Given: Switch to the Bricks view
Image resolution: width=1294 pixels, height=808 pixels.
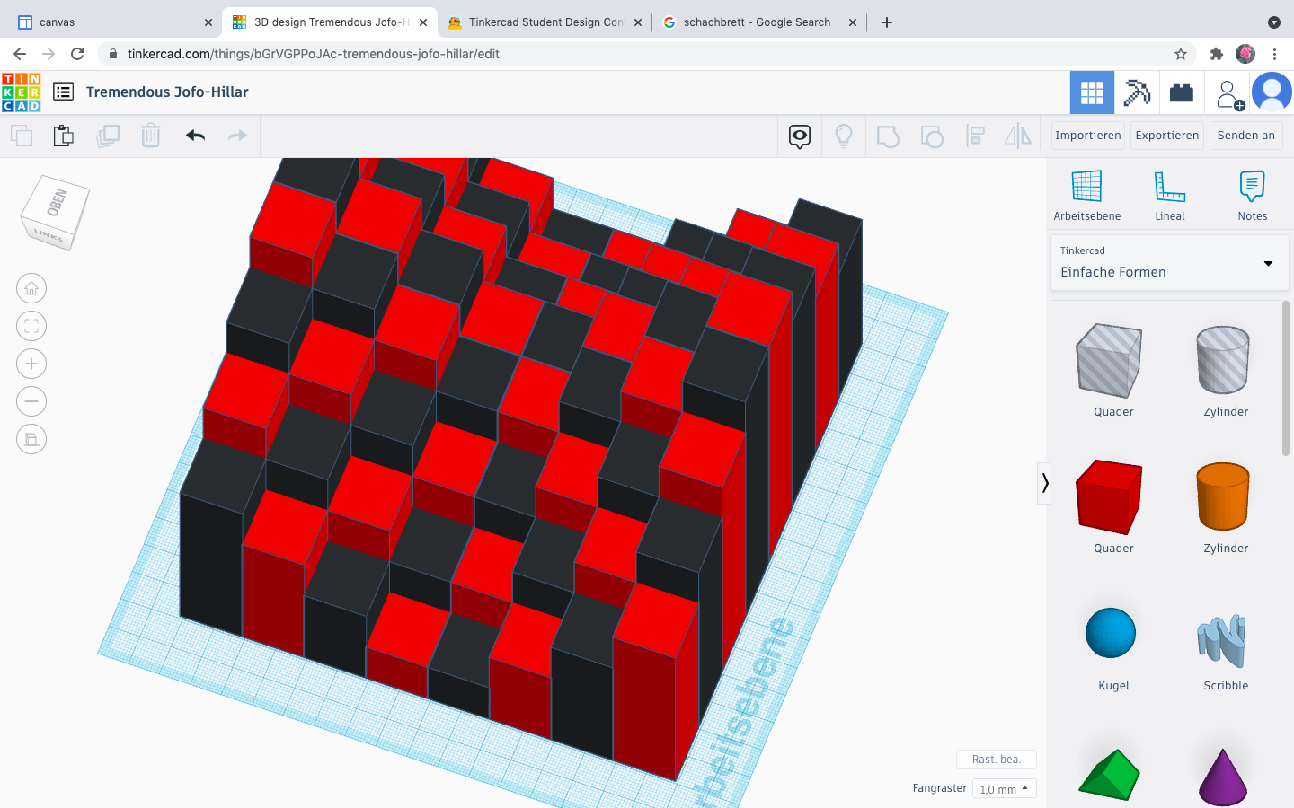Looking at the screenshot, I should 1182,92.
